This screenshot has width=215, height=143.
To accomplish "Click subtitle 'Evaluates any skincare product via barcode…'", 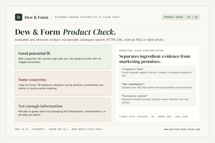I will pos(90,40).
